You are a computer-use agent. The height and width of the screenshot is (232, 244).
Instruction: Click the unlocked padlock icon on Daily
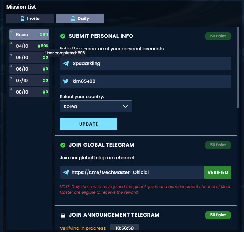(x=73, y=19)
